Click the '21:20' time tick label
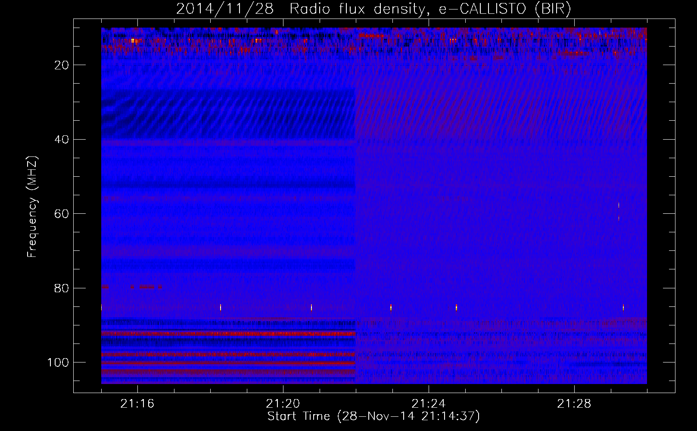Screen dimensions: 697x431 (283, 404)
